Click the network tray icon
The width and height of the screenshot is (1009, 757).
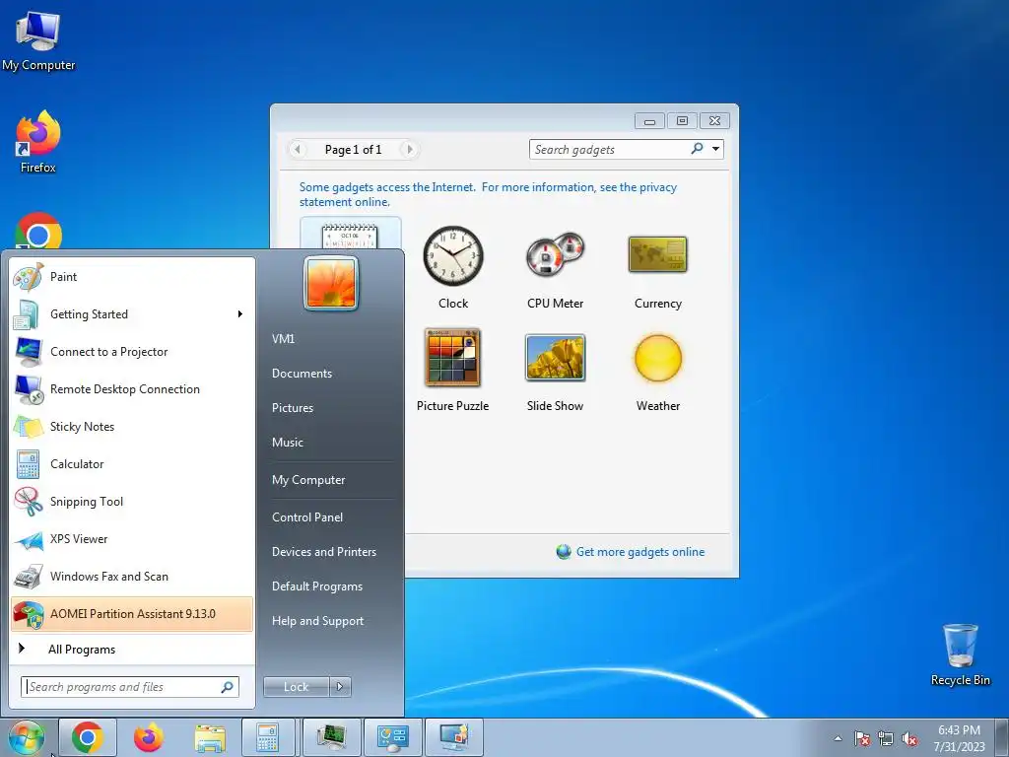(x=886, y=738)
